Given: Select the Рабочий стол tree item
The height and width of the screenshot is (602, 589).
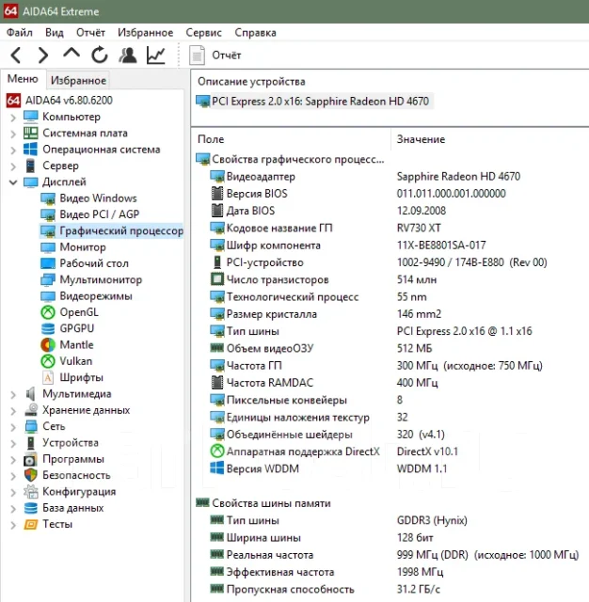Looking at the screenshot, I should [x=94, y=263].
